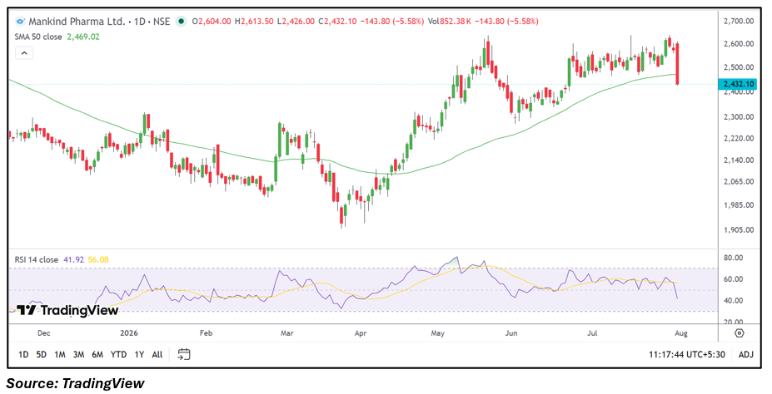Click the RSI moving average value 56.08

point(98,259)
